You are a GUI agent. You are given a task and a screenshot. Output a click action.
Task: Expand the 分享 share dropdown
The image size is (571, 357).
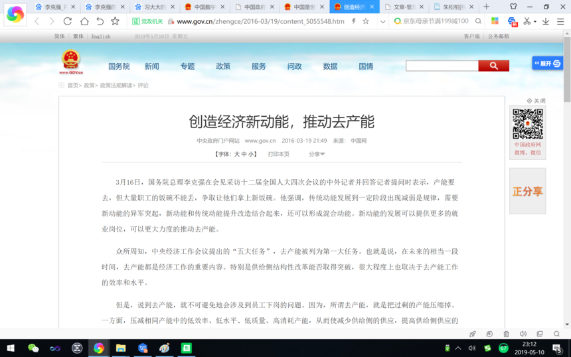click(x=317, y=155)
